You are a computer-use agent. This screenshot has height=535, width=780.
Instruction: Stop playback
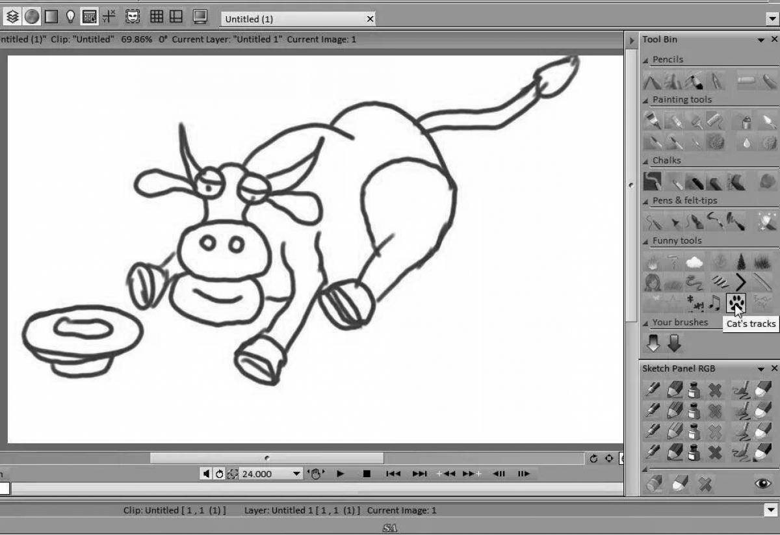coord(367,474)
